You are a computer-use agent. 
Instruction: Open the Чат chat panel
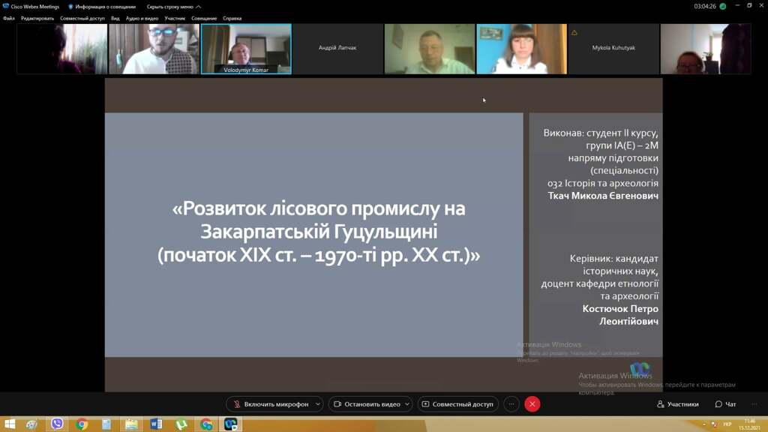[725, 404]
